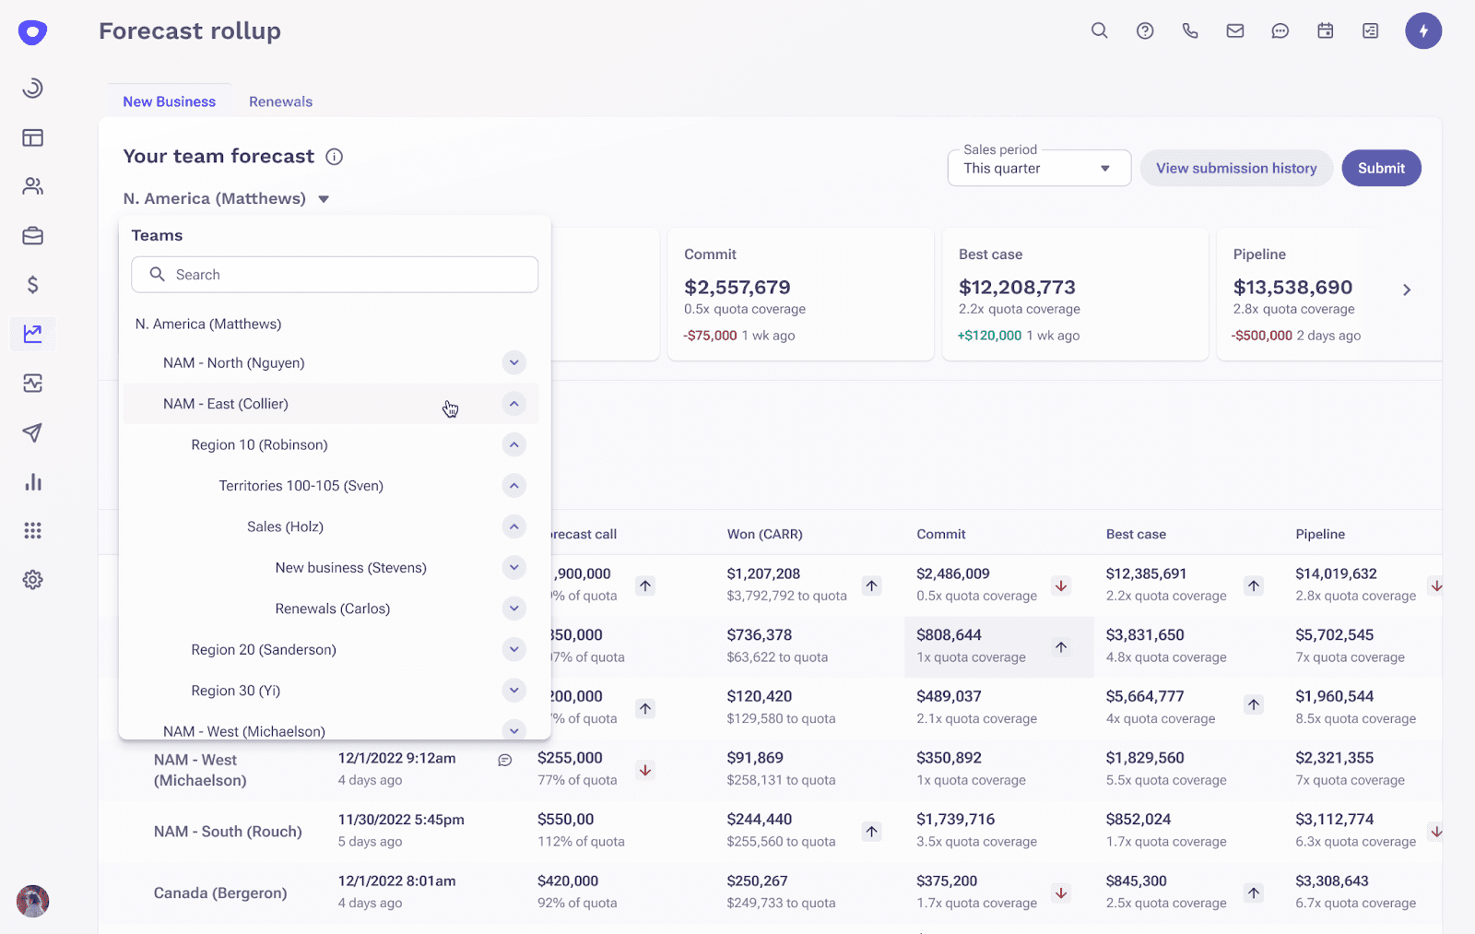
Task: Click the forecast chart icon in sidebar
Action: [33, 334]
